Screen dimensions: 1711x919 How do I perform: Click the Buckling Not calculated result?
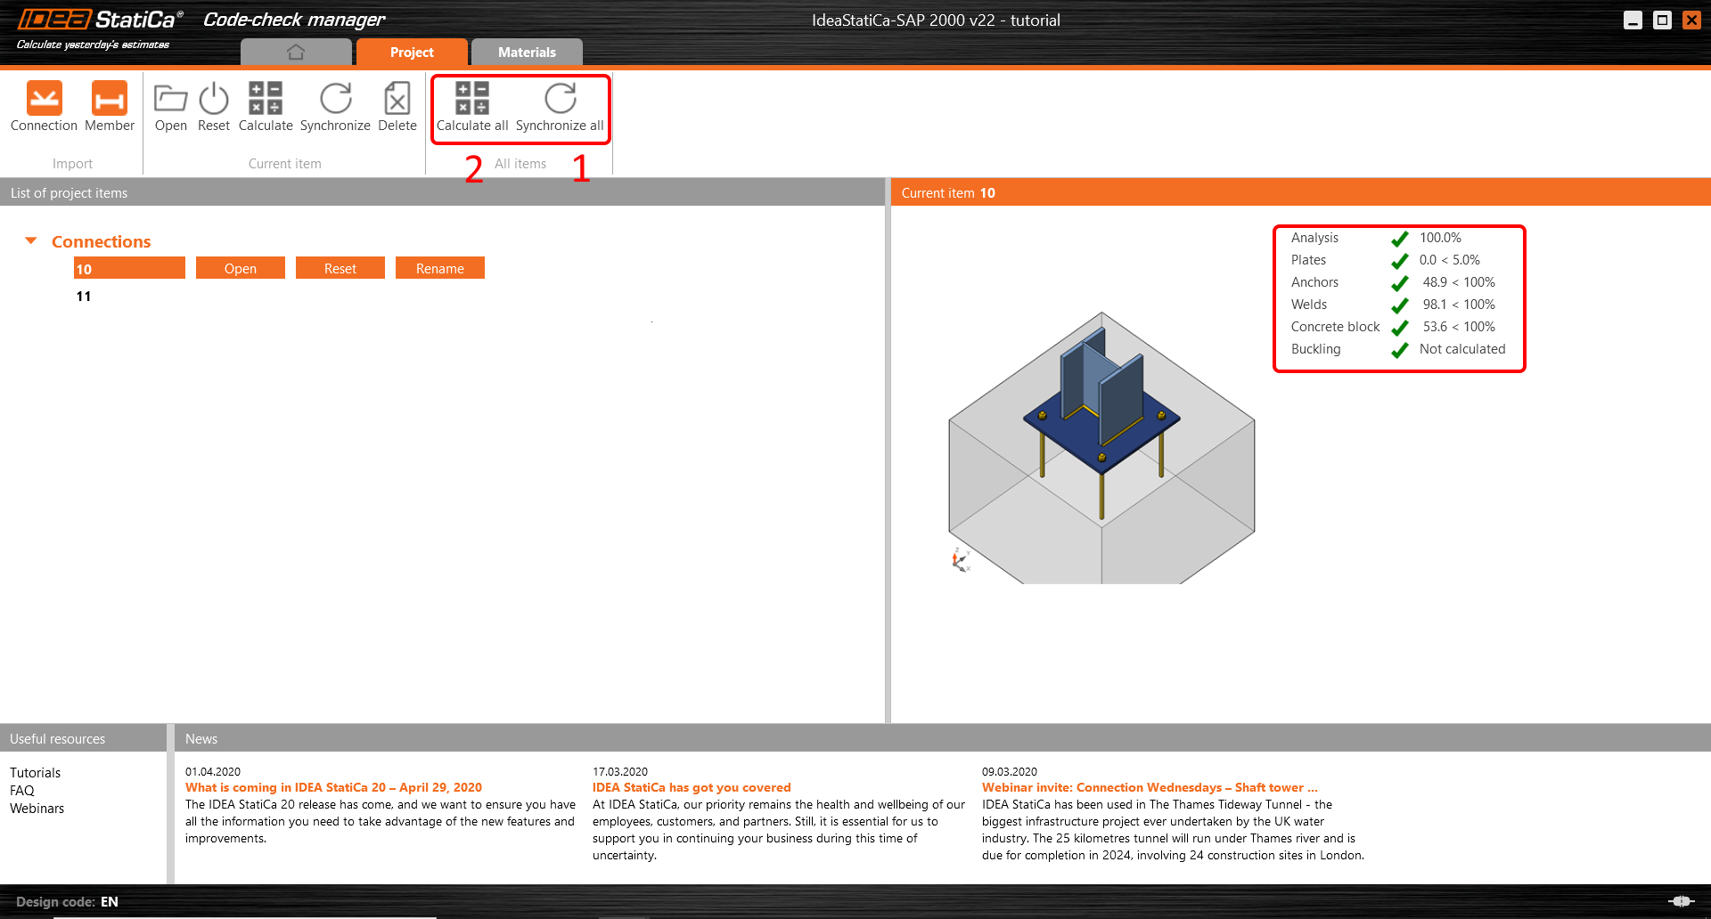[1398, 349]
